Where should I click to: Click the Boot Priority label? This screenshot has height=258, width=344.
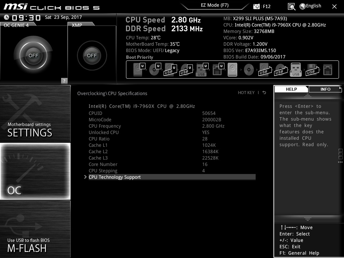139,57
